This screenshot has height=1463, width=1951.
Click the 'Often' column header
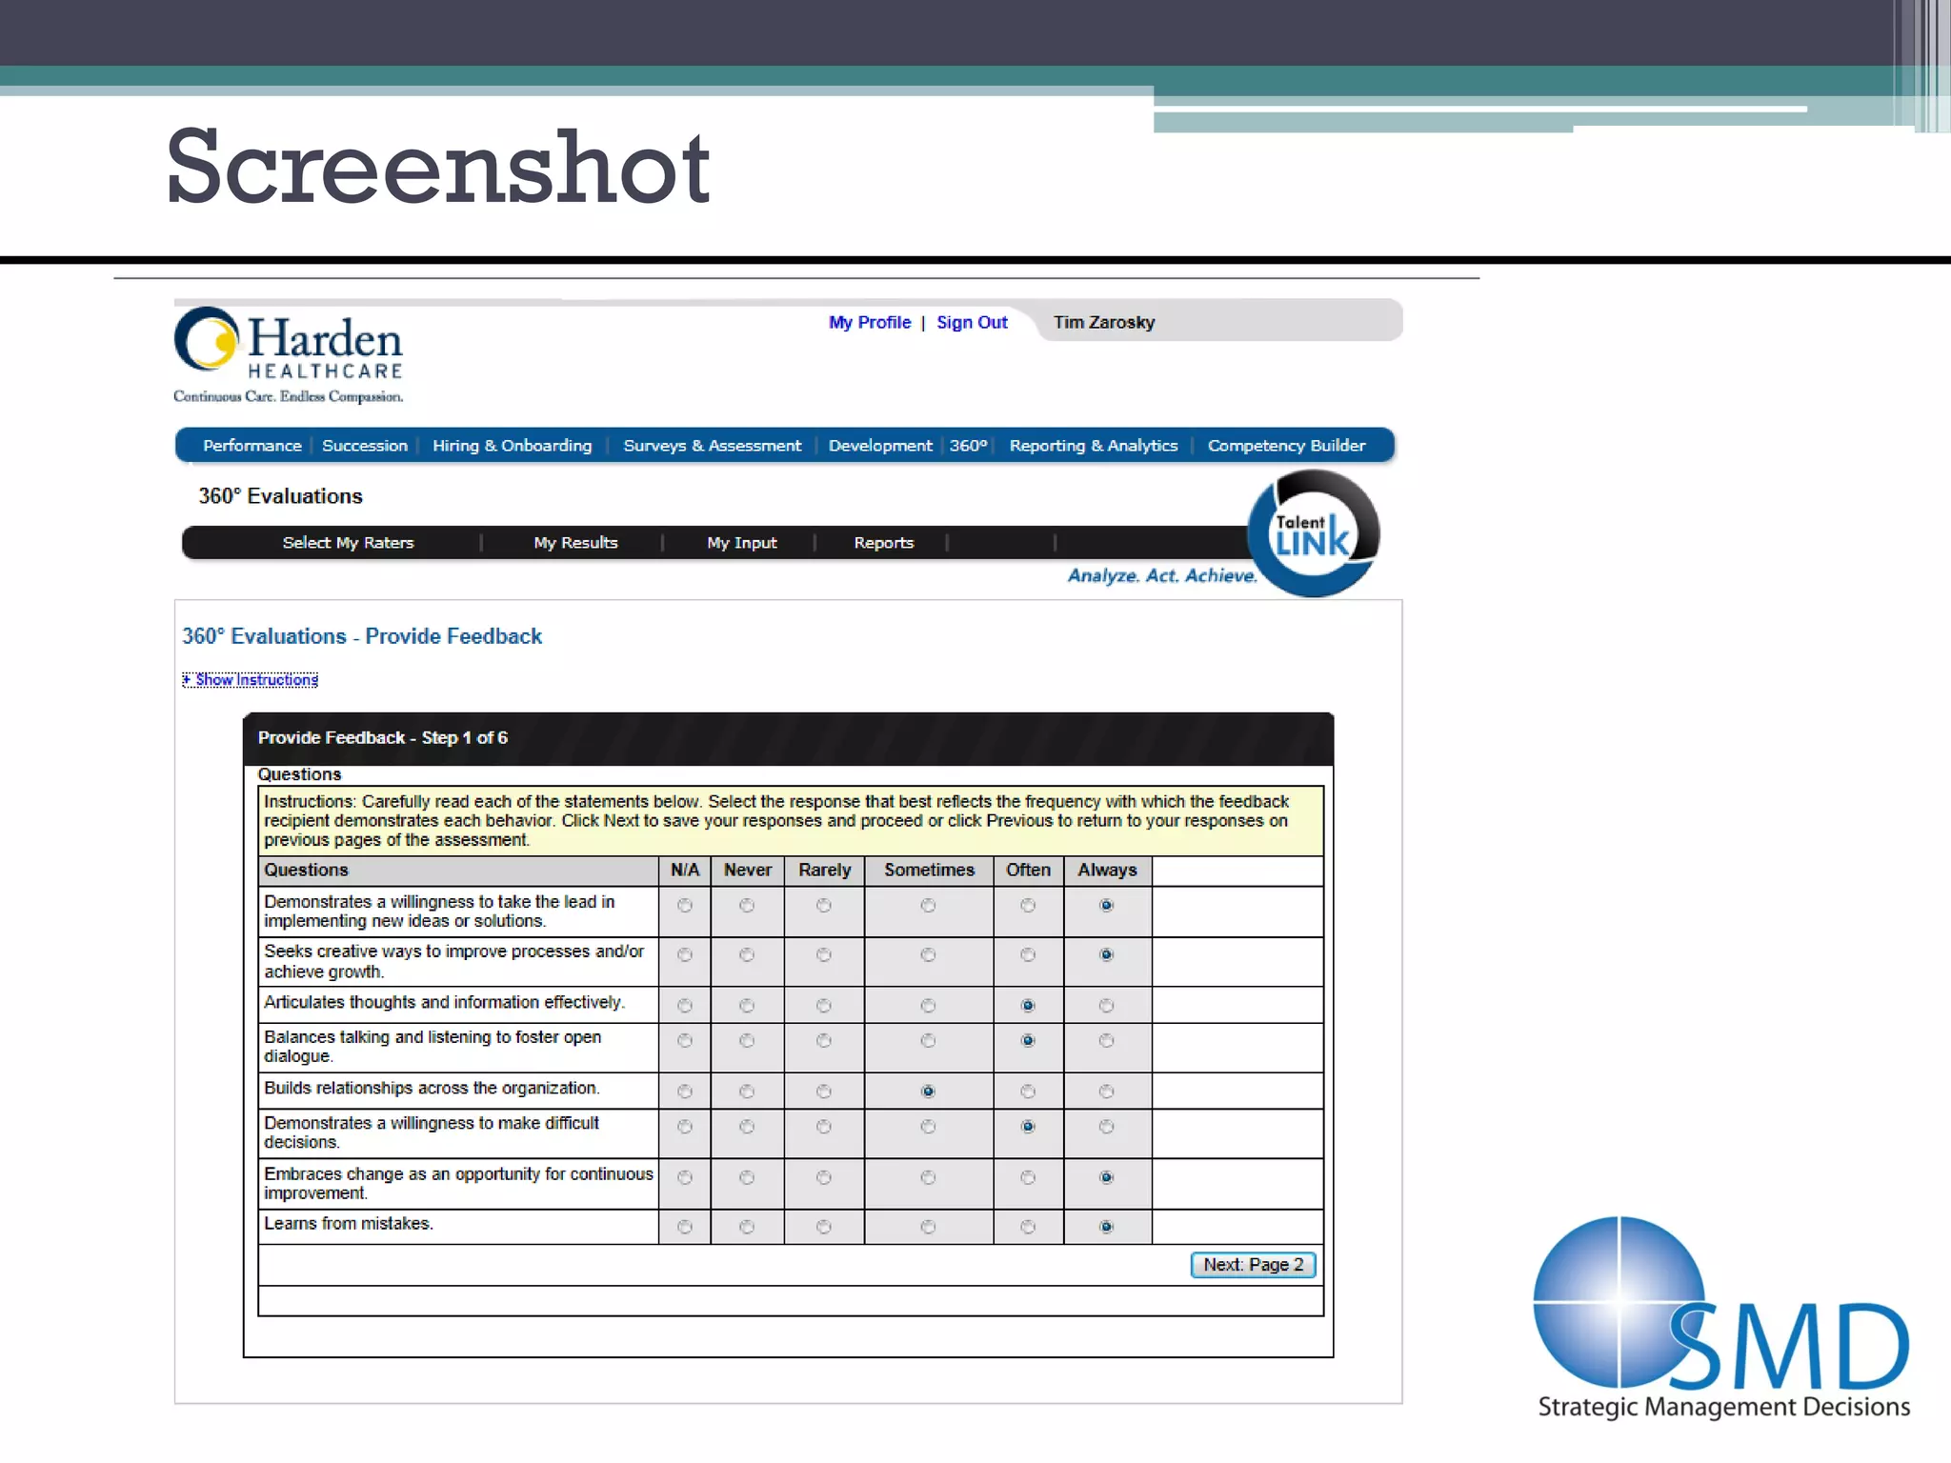[x=1028, y=871]
